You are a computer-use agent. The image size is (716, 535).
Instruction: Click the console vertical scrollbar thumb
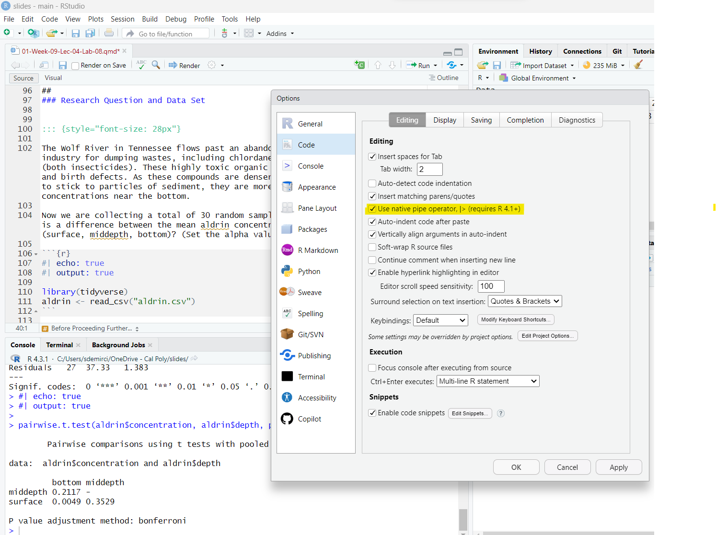click(463, 519)
